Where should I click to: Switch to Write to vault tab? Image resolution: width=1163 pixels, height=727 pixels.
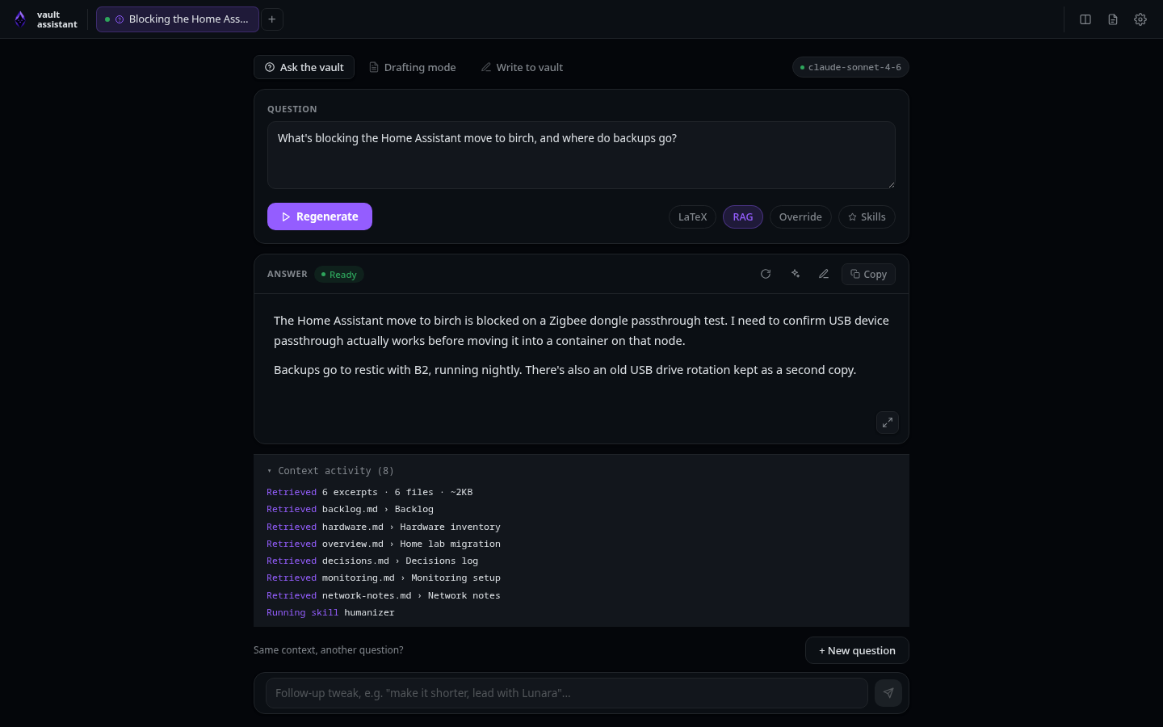tap(523, 67)
